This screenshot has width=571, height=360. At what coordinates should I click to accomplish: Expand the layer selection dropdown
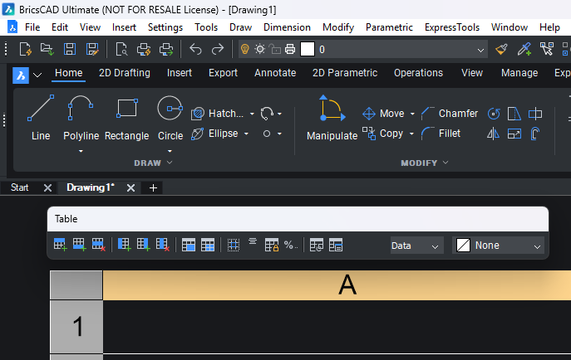point(480,50)
